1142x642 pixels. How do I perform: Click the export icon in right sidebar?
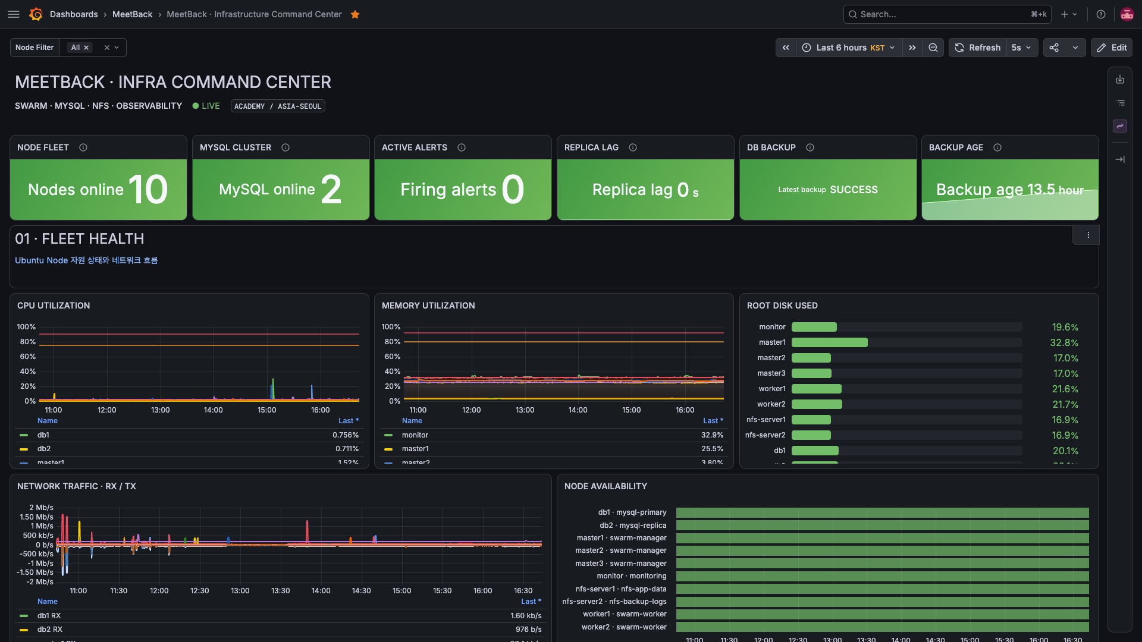[x=1120, y=80]
